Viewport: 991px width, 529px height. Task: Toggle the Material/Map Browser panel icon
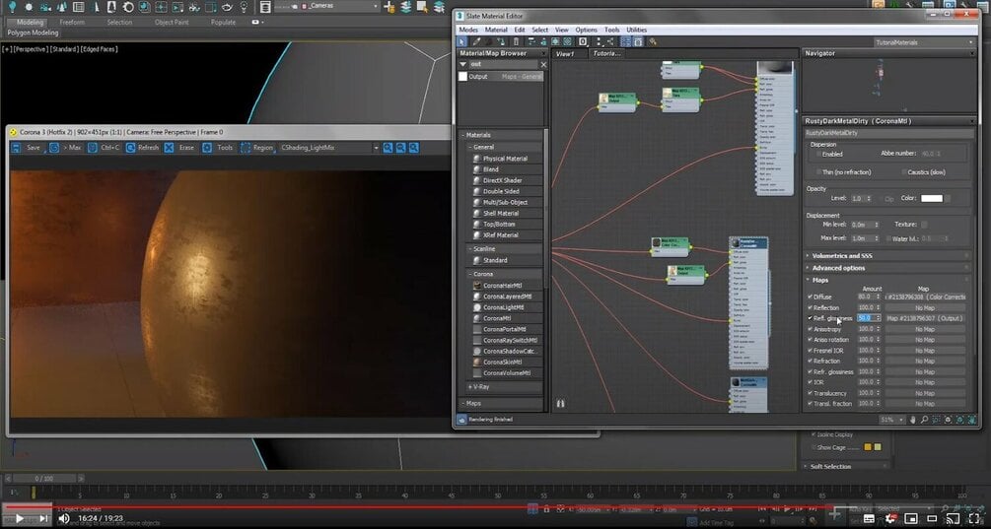pos(625,41)
